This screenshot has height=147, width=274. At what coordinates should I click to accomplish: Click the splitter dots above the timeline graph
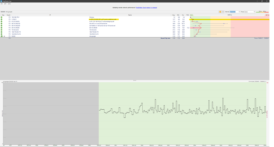coord(135,81)
